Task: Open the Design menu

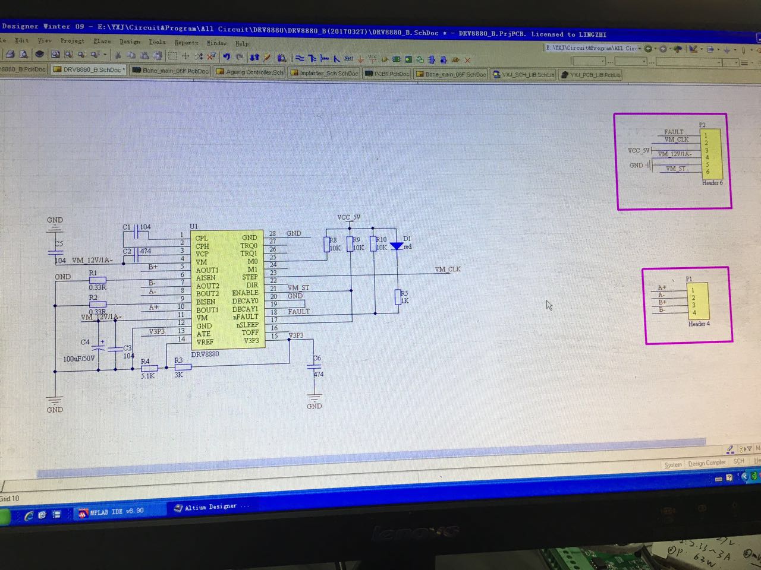Action: click(x=130, y=42)
